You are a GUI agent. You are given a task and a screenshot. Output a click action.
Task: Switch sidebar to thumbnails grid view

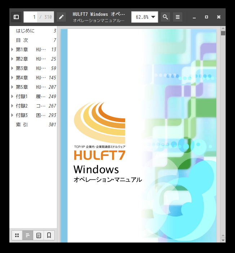coord(17,235)
